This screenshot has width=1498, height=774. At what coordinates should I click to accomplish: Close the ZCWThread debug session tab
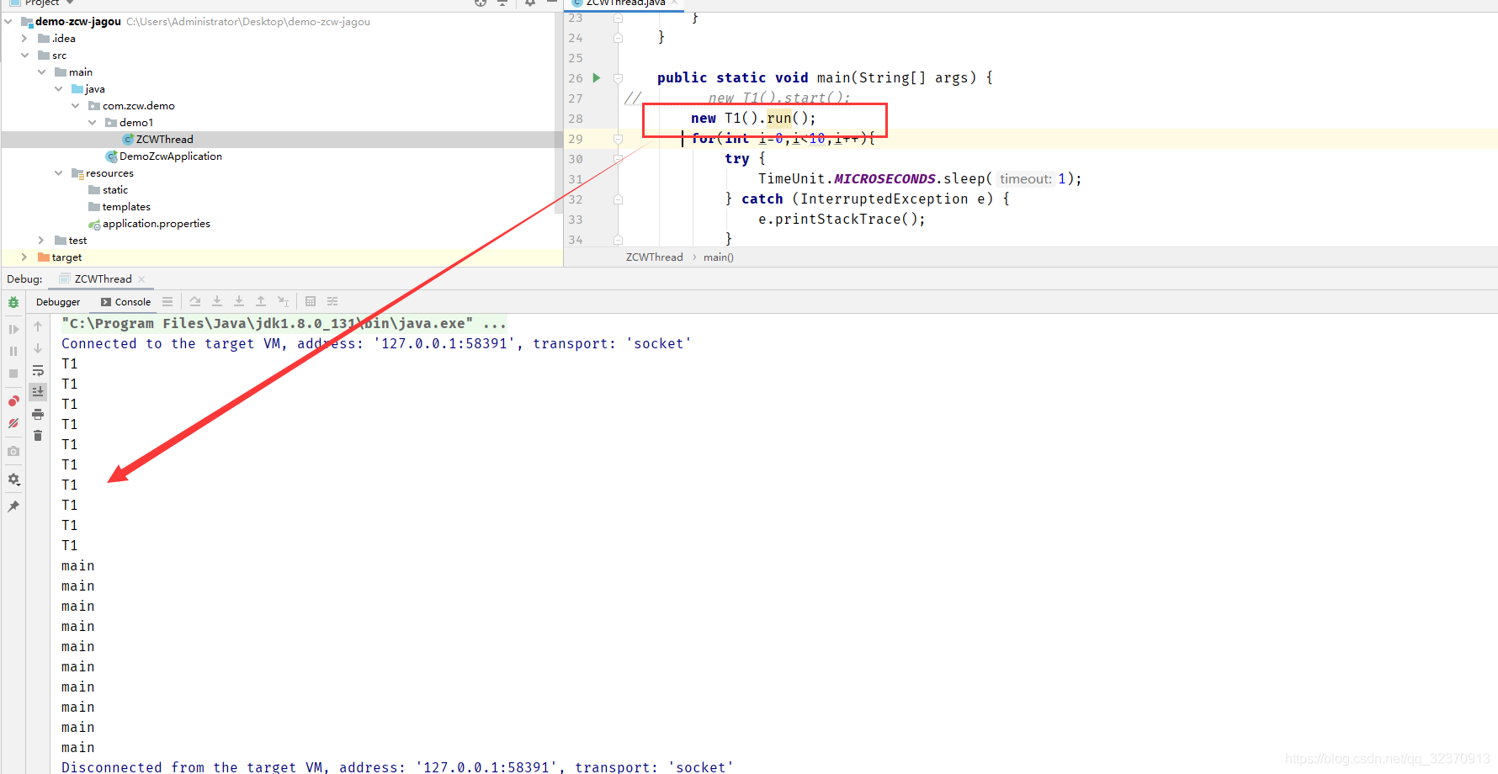tap(141, 279)
